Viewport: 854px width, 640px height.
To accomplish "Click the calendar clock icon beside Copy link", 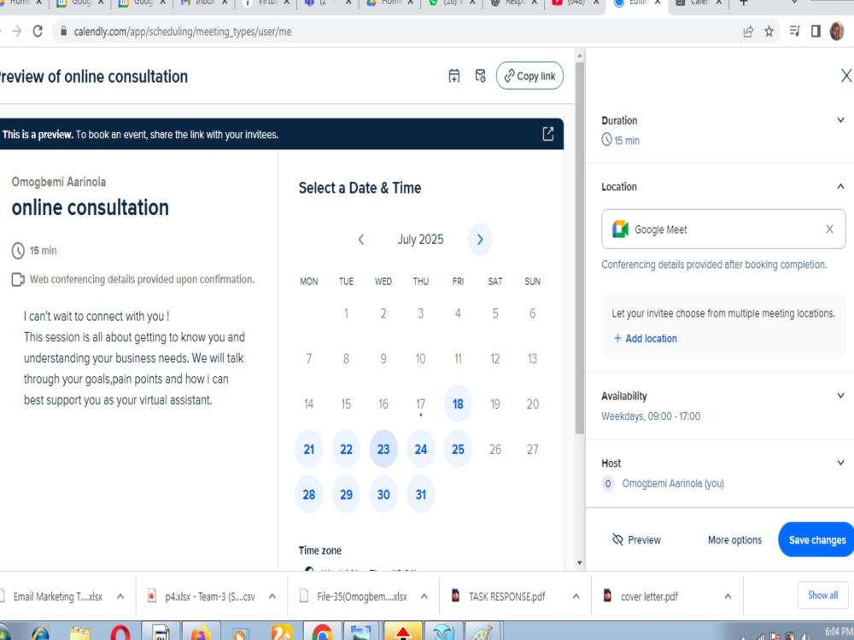I will pos(480,76).
